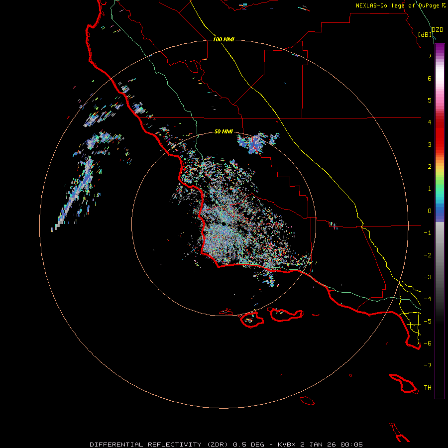
Task: Pick the red 3 dB color band
Action: [440, 144]
